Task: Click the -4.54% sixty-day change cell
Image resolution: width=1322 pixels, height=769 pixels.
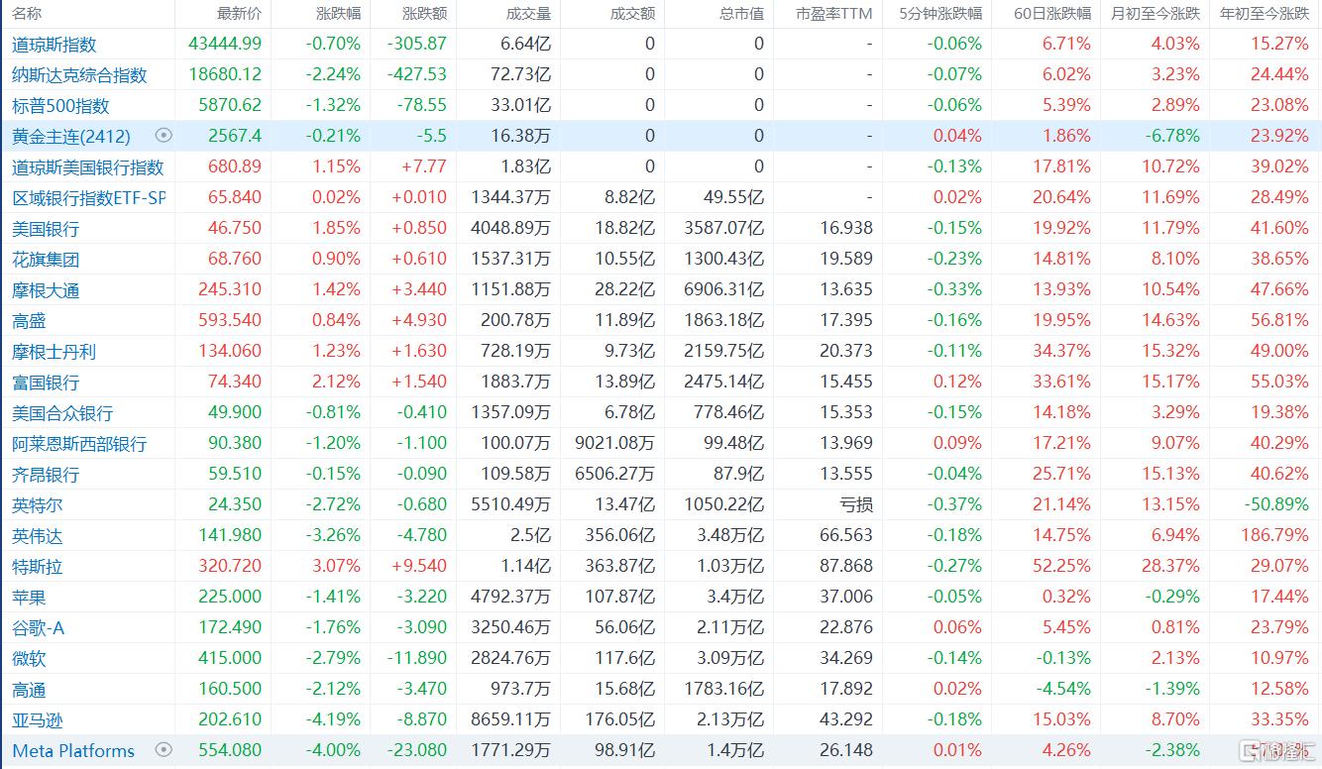Action: tap(1062, 689)
